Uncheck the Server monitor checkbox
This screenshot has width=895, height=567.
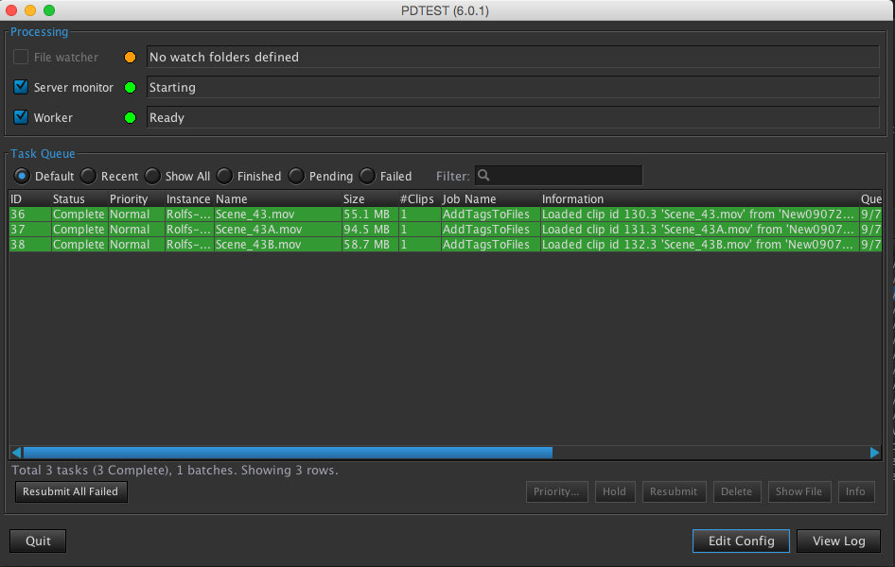click(21, 88)
